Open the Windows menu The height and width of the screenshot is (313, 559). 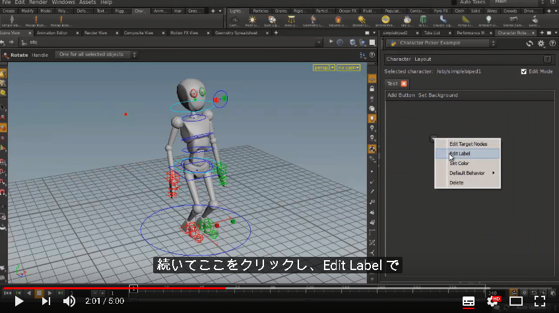[x=63, y=2]
